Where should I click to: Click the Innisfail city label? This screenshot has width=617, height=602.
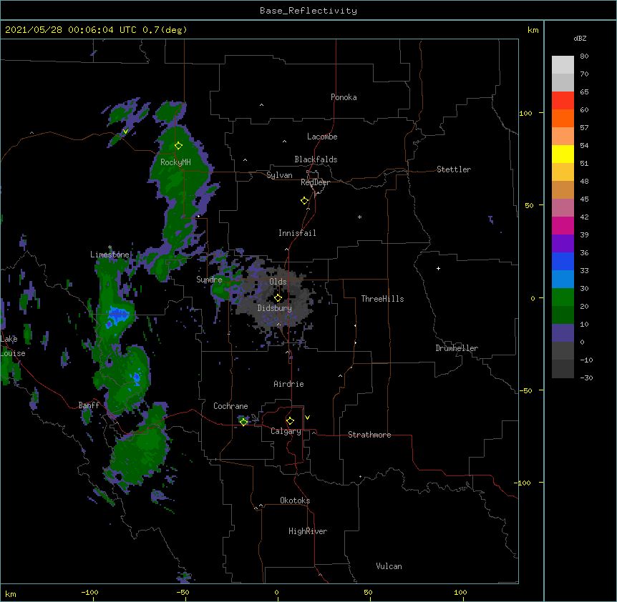pos(297,233)
